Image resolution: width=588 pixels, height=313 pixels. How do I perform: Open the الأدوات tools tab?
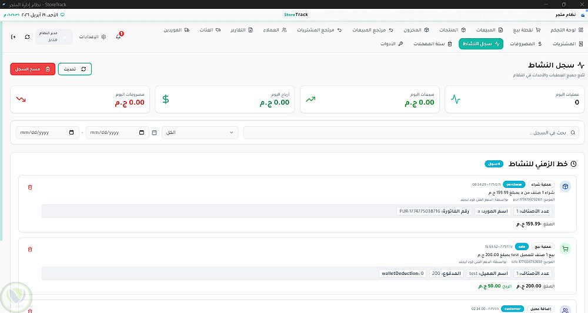(x=392, y=44)
